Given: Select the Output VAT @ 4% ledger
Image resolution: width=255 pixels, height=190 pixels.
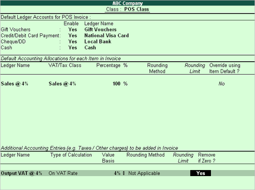Looking at the screenshot, I should (x=21, y=173).
